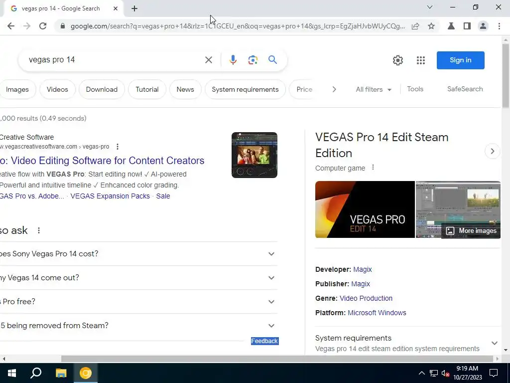Show hidden system tray icons
This screenshot has height=383, width=510.
(x=421, y=373)
